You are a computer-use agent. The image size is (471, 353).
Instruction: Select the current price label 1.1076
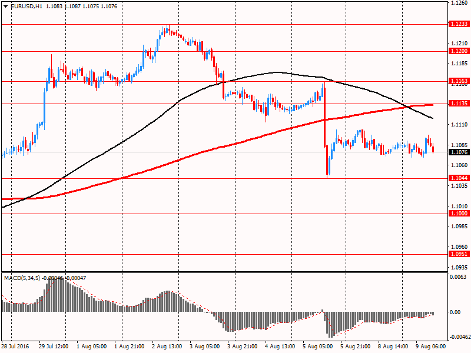click(459, 152)
